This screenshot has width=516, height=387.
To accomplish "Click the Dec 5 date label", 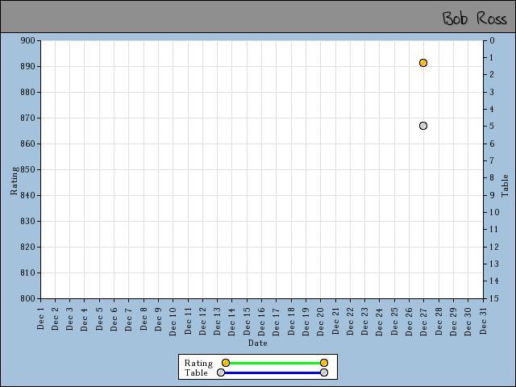I will [99, 318].
